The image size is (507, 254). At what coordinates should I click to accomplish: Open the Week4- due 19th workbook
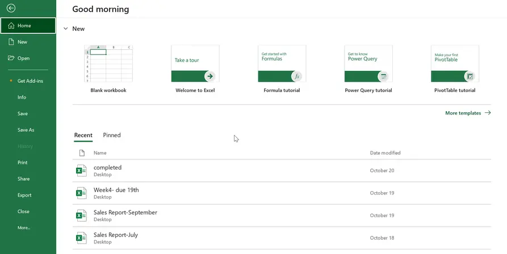282,193
